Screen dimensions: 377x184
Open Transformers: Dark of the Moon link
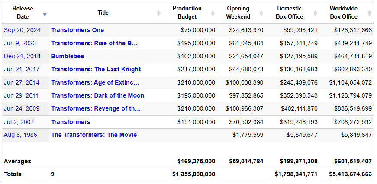point(97,96)
